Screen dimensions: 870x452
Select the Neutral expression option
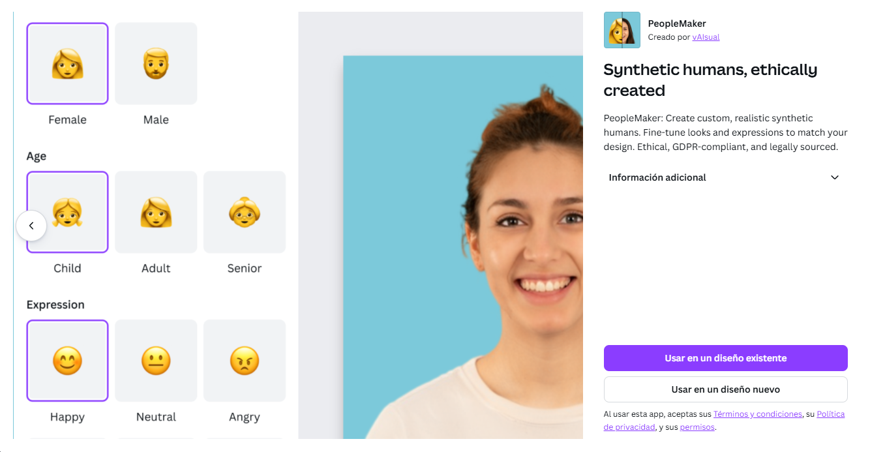[156, 361]
